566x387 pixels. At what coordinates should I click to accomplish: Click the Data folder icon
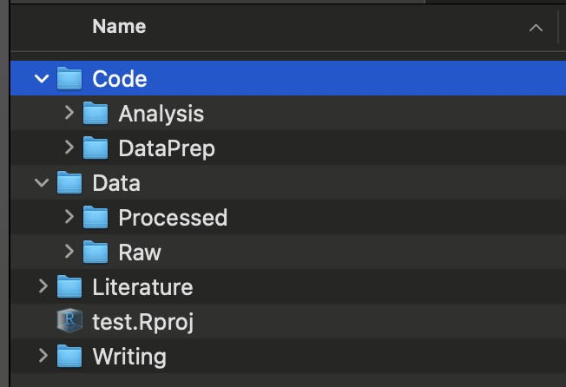[69, 183]
